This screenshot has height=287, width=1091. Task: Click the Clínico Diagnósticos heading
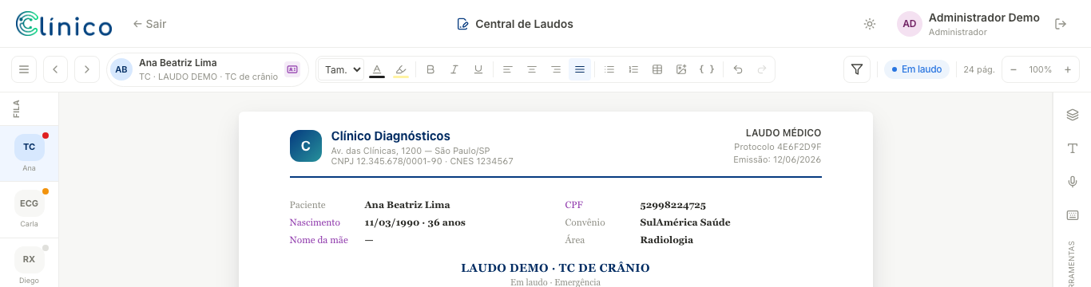[391, 136]
